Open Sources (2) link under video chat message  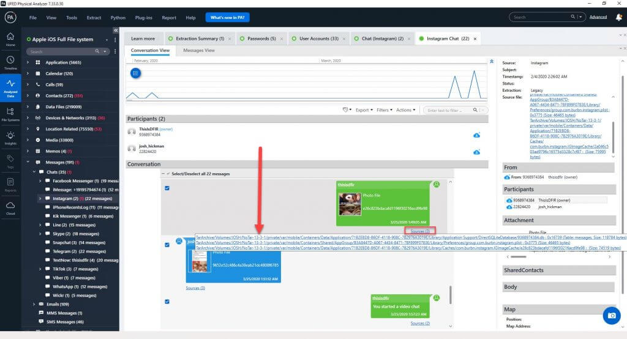pos(420,323)
